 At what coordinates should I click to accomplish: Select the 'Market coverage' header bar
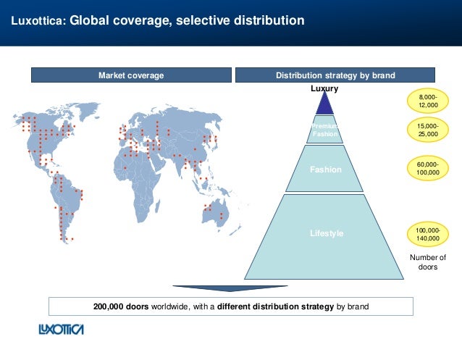click(131, 75)
